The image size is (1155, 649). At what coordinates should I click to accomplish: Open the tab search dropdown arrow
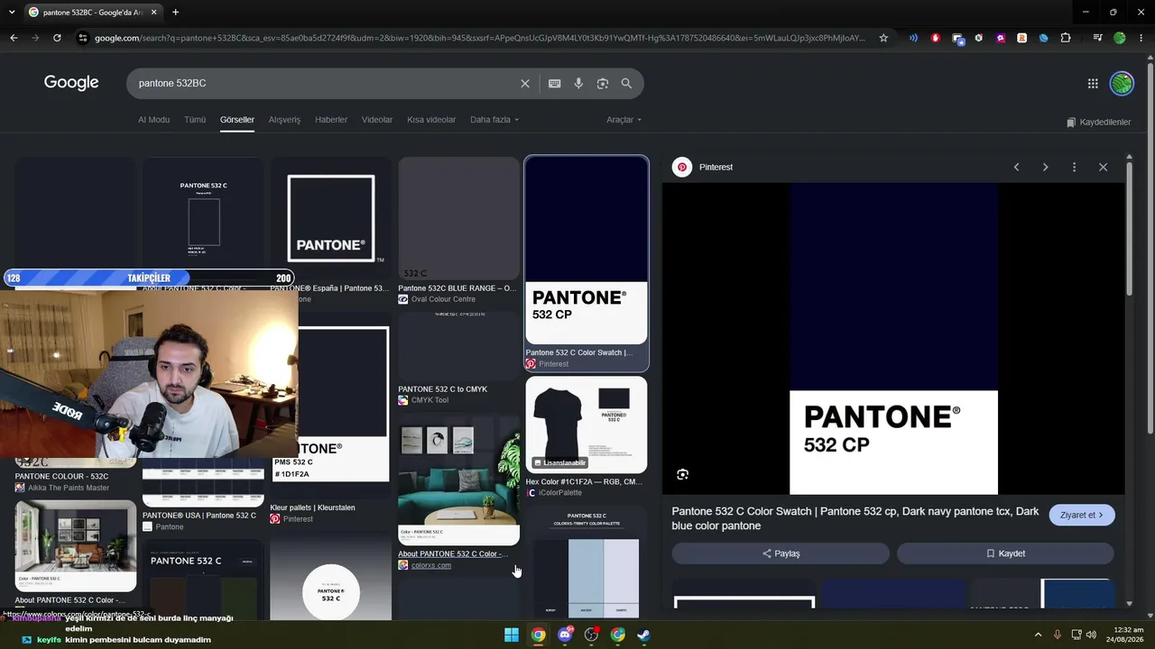[x=11, y=13]
